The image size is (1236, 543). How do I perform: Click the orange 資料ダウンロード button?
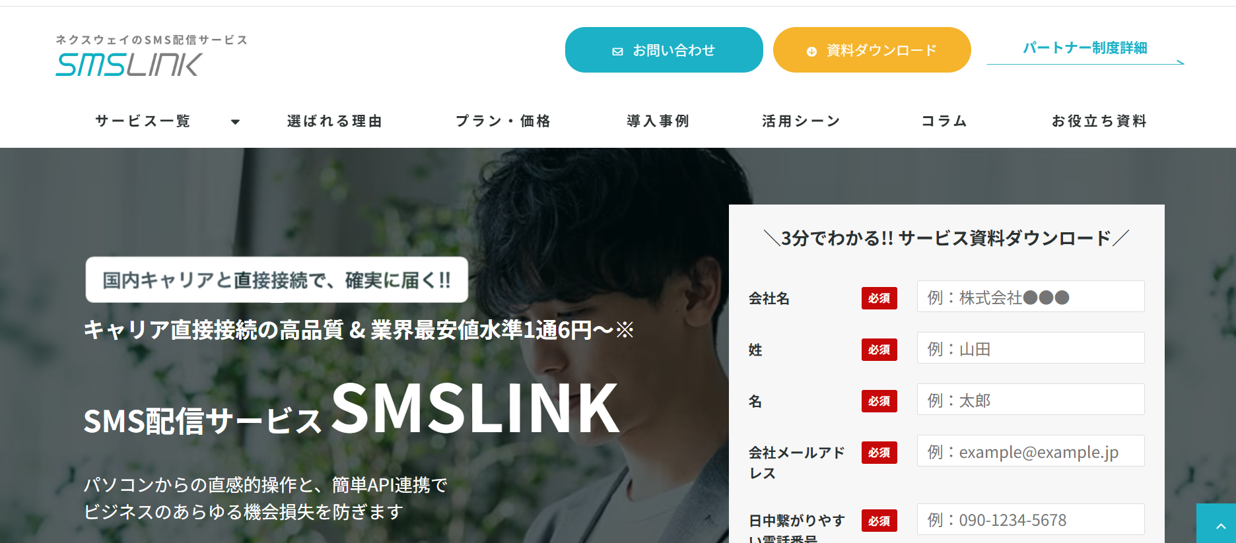pos(872,50)
